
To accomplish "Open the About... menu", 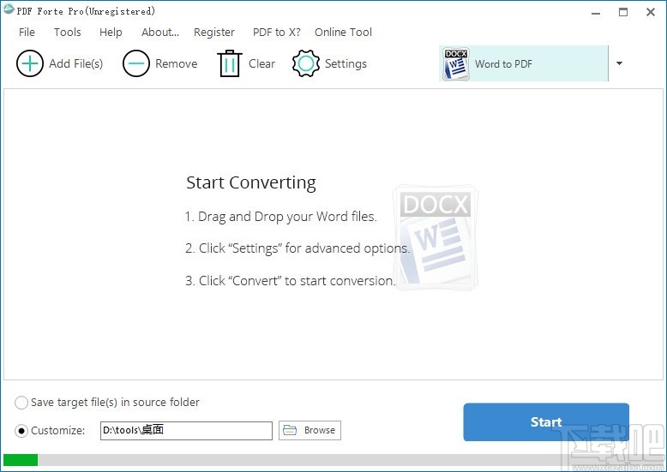I will pos(160,33).
